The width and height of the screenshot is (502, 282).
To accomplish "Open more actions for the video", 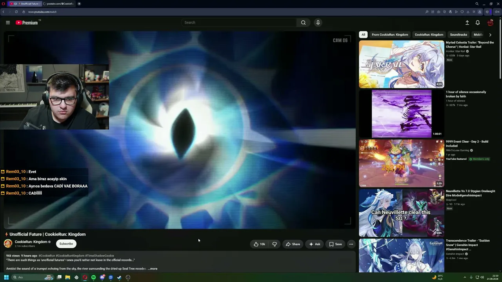I will 351,244.
